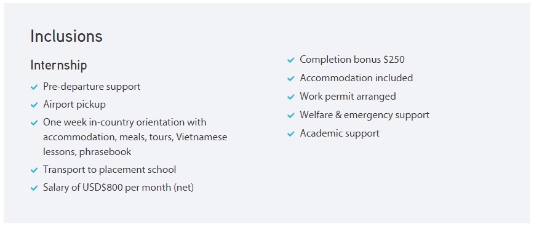
Task: Click checkmark beside Salary of USD$800
Action: click(34, 188)
